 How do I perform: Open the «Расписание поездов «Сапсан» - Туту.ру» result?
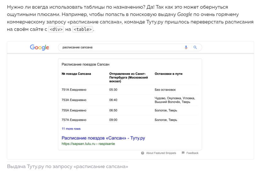point(103,138)
